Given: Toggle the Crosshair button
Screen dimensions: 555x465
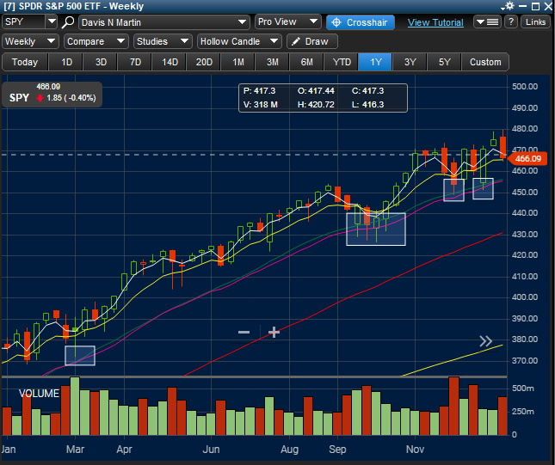Looking at the screenshot, I should (361, 22).
